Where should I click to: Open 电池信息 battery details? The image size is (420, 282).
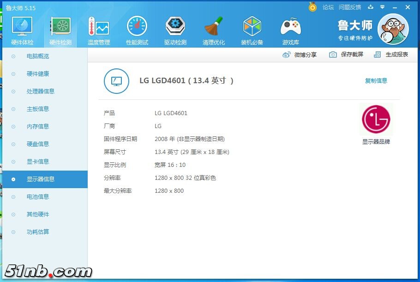pos(38,196)
